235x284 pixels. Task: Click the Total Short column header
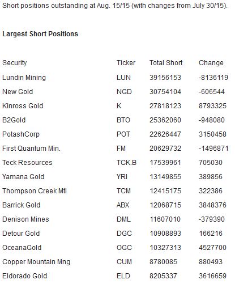click(166, 63)
